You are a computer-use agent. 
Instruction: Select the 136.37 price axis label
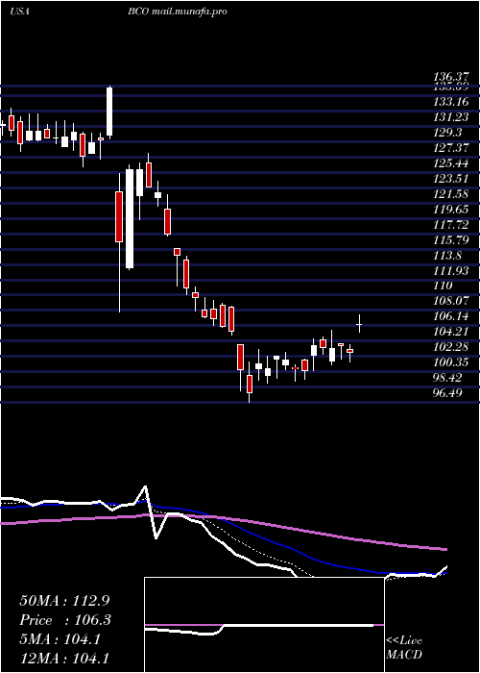click(x=451, y=77)
